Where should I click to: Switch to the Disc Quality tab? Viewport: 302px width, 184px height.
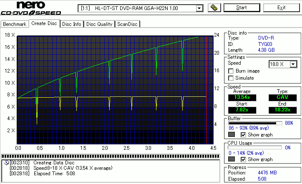pyautogui.click(x=99, y=24)
